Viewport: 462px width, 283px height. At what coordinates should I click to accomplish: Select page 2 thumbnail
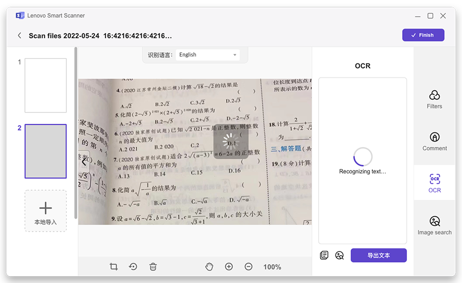tap(46, 151)
